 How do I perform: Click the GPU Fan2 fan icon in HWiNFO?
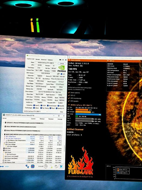[x=4, y=150]
